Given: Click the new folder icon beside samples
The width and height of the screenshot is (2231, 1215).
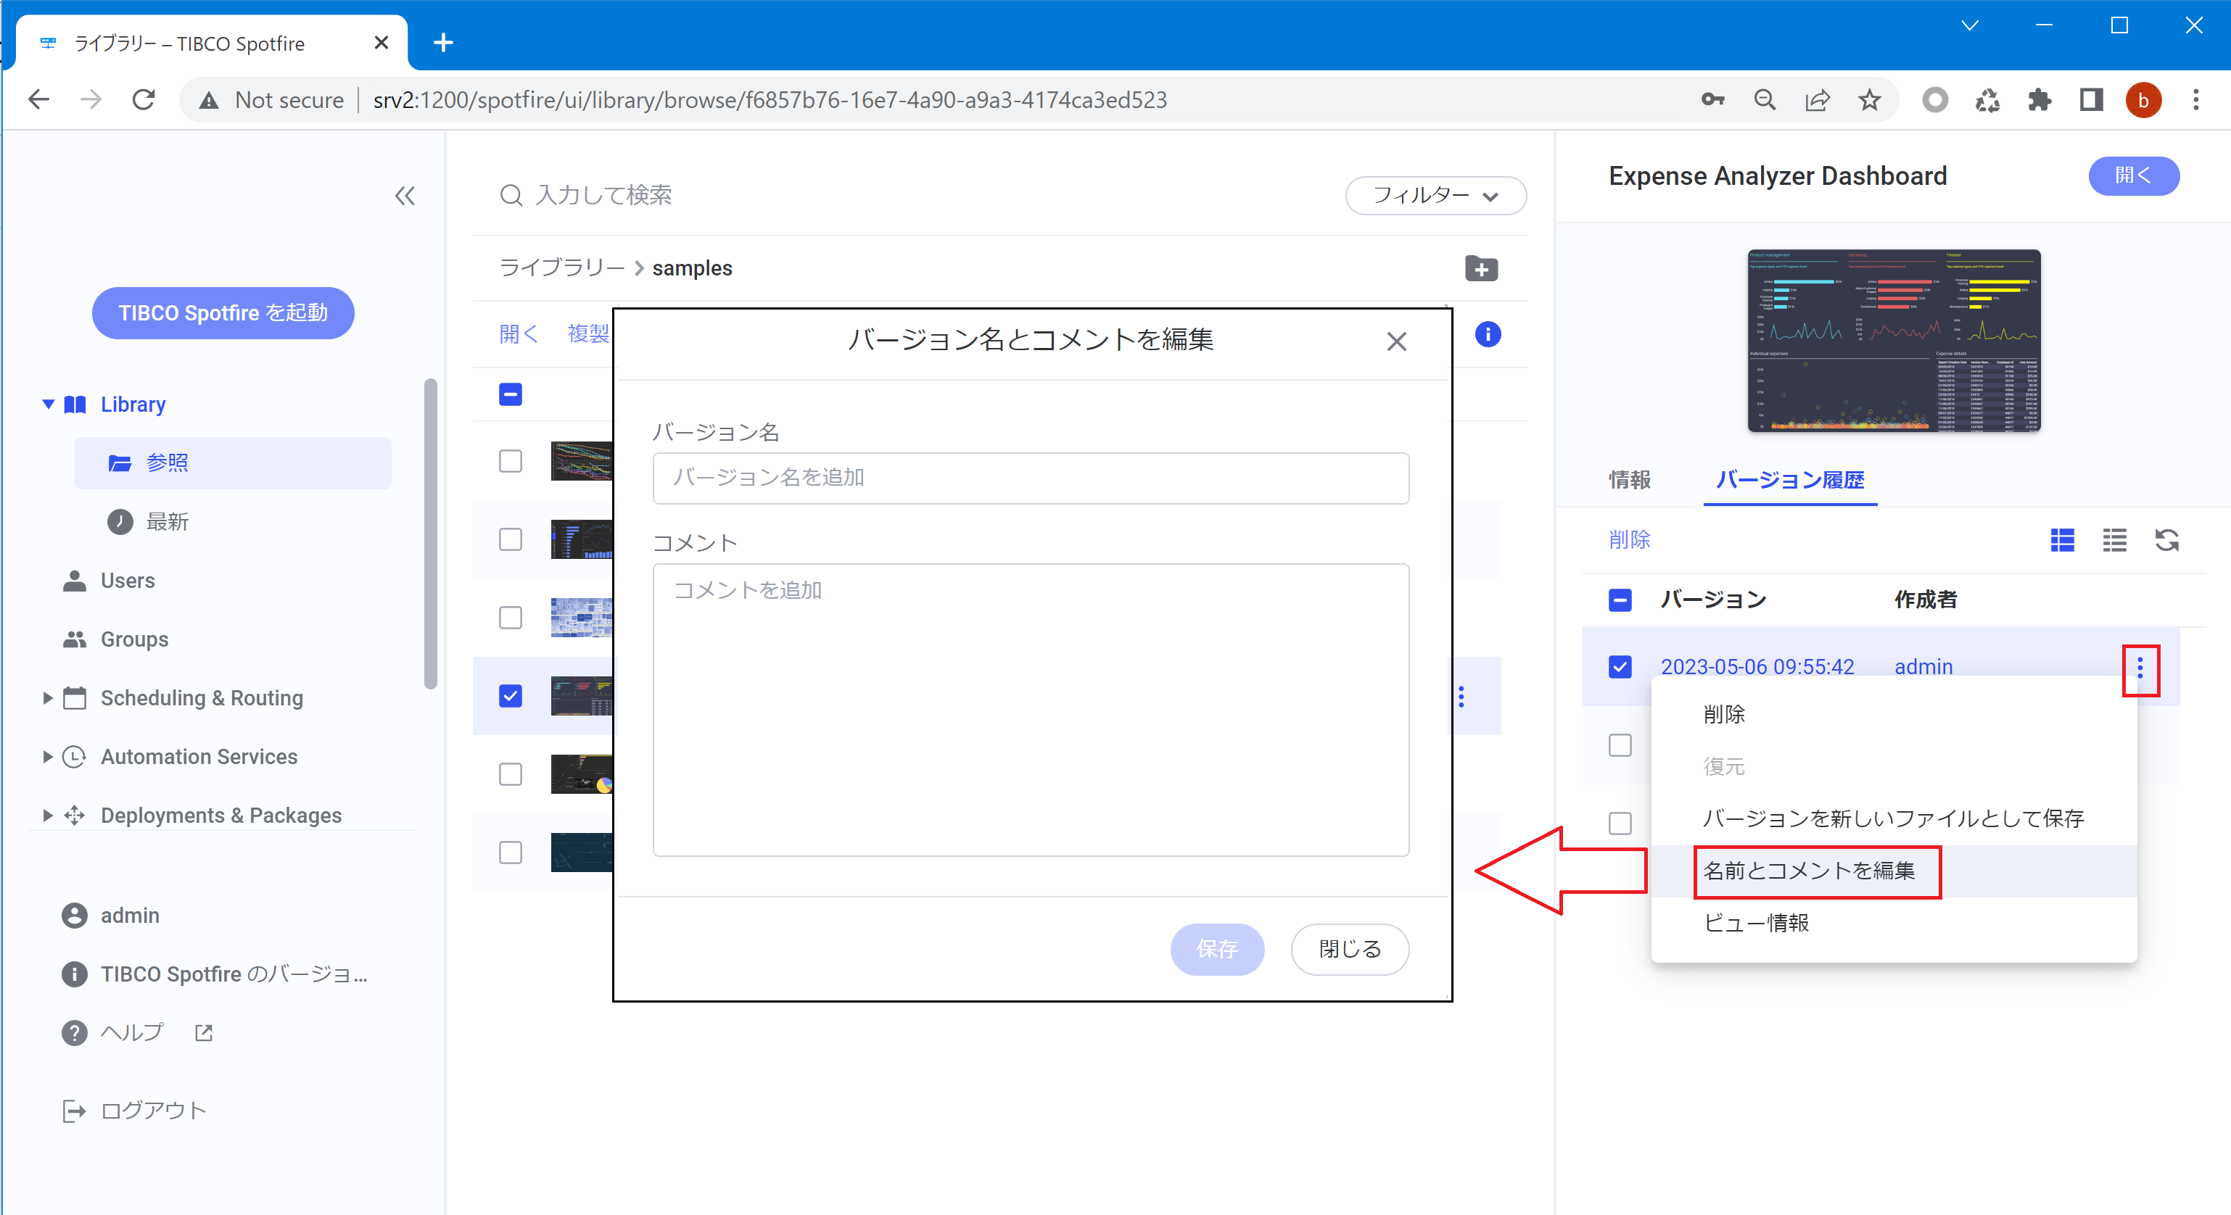Looking at the screenshot, I should point(1481,268).
